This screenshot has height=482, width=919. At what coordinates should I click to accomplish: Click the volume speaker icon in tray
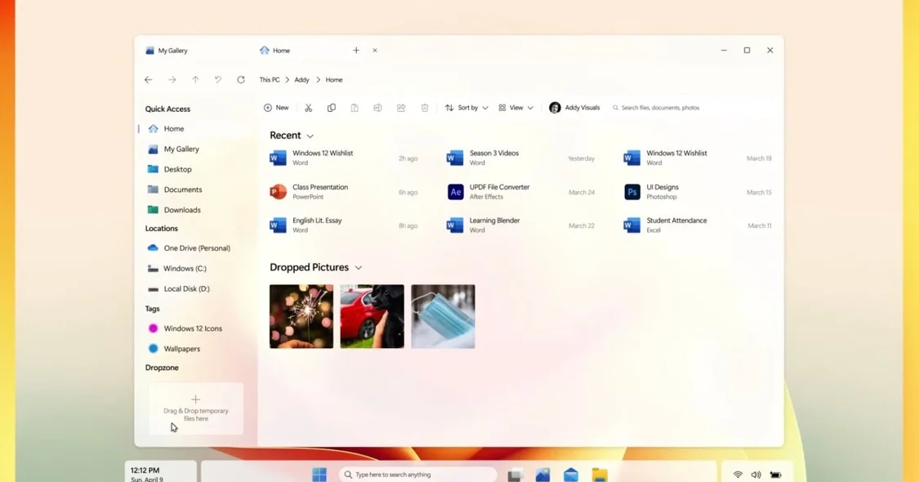(756, 475)
